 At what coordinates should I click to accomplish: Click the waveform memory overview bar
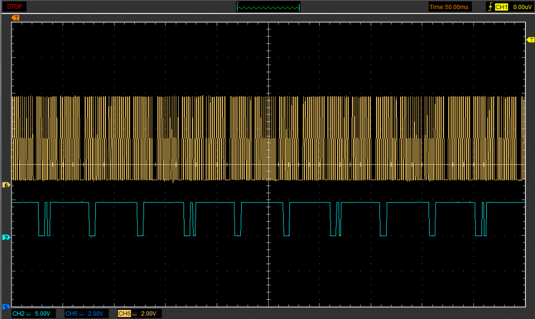pos(268,7)
